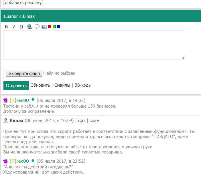
Task: Select the blue text color swatch
Action: pos(59,27)
